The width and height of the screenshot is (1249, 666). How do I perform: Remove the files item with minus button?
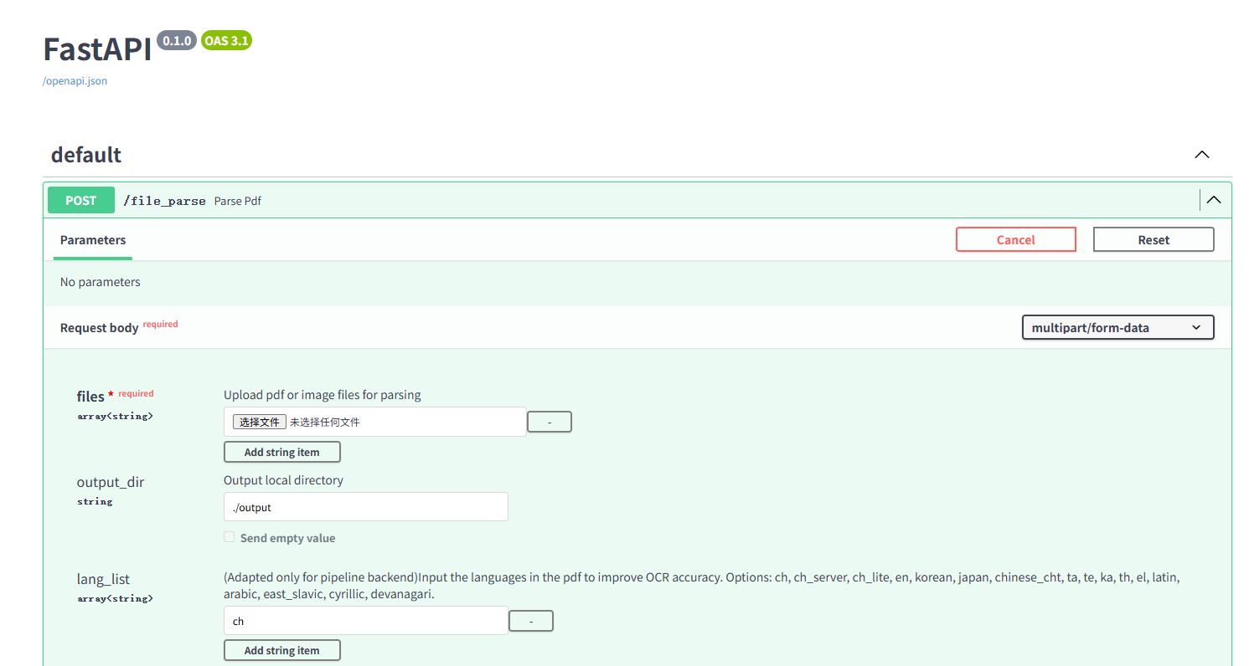[x=550, y=423]
